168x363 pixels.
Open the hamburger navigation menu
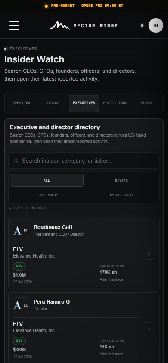(x=14, y=25)
